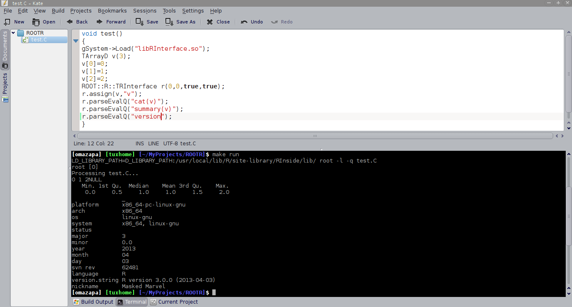Click the New document toolbar icon
The image size is (572, 307).
7,22
